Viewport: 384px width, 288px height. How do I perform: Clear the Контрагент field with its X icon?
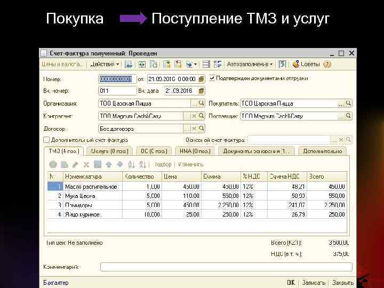coord(194,116)
